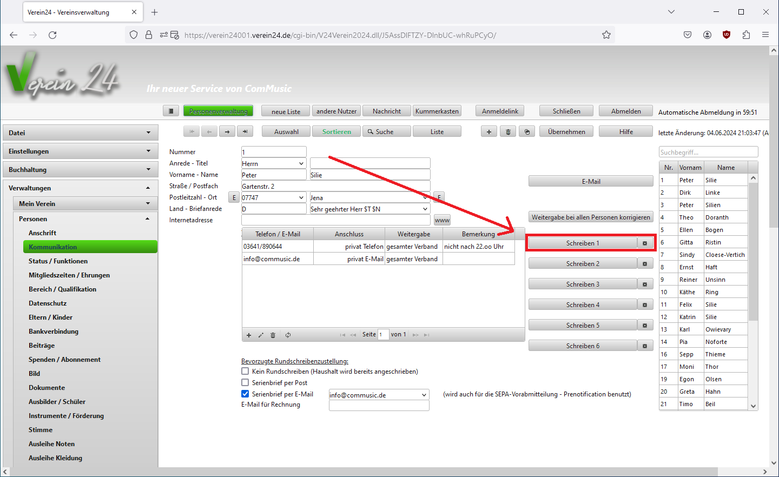Viewport: 779px width, 477px height.
Task: Delete the contact entry via the table footer trash icon
Action: click(x=273, y=335)
